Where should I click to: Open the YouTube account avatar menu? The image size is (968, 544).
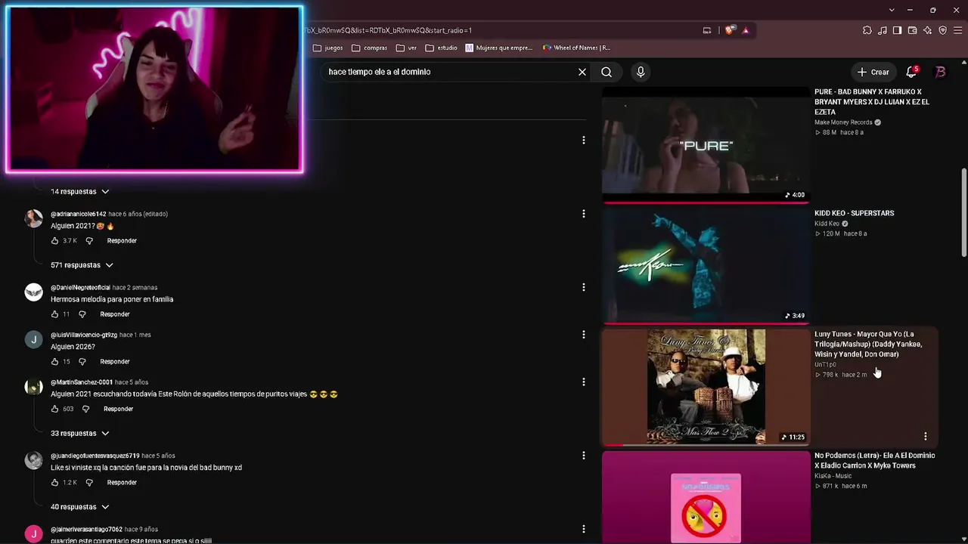pos(941,72)
